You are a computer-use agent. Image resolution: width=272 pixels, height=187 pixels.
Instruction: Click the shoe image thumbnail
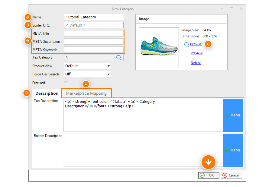(159, 47)
